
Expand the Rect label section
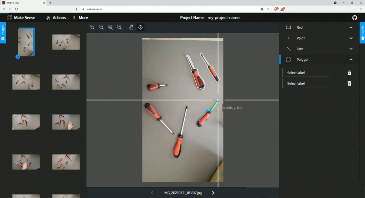point(351,27)
